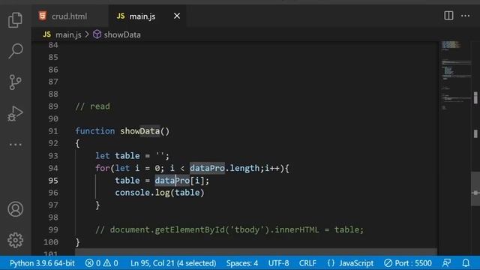Click the cube symbol icon in breadcrumb

click(97, 34)
